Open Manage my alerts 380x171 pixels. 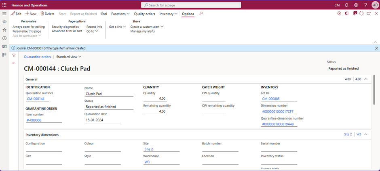(x=142, y=31)
